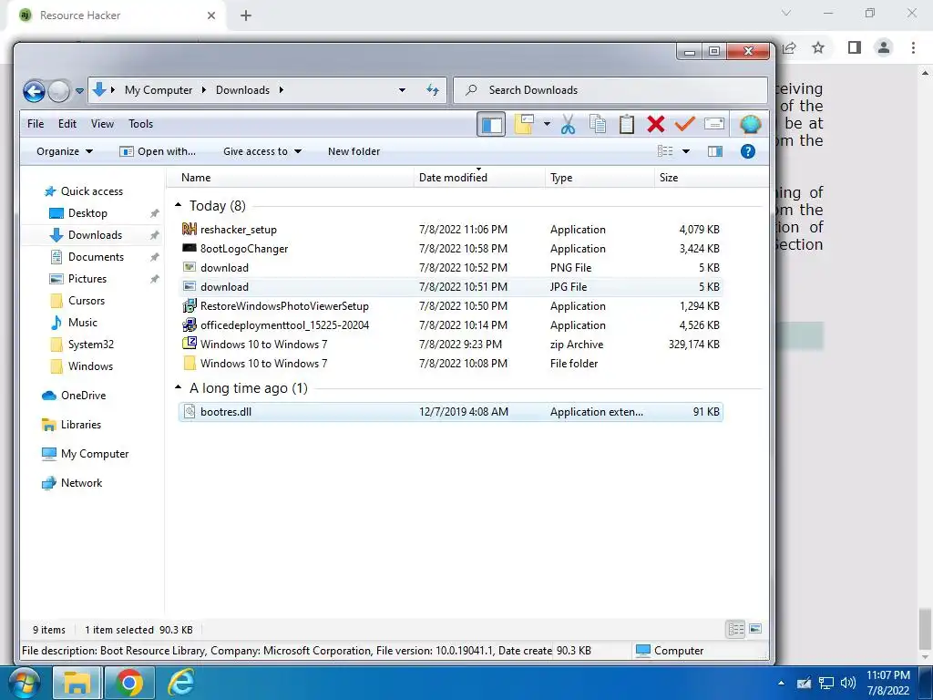The width and height of the screenshot is (933, 700).
Task: Open Internet Explorer from the taskbar
Action: point(181,683)
